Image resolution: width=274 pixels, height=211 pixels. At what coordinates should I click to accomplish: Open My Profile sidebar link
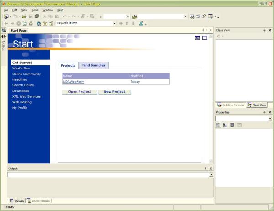coord(20,108)
